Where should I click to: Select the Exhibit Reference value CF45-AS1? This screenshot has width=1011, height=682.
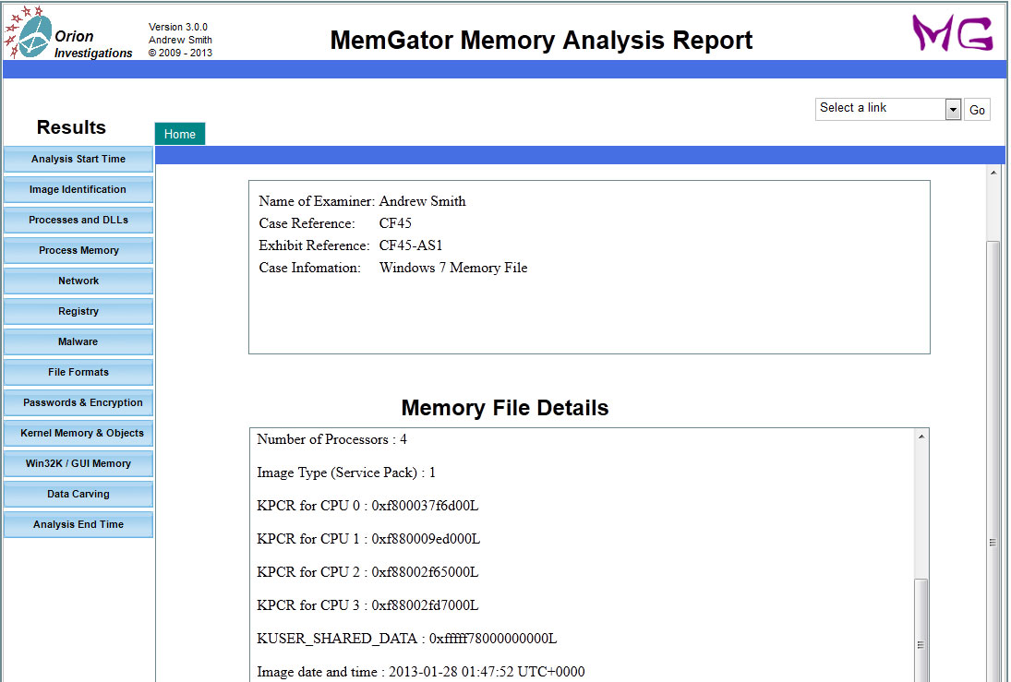pos(411,245)
